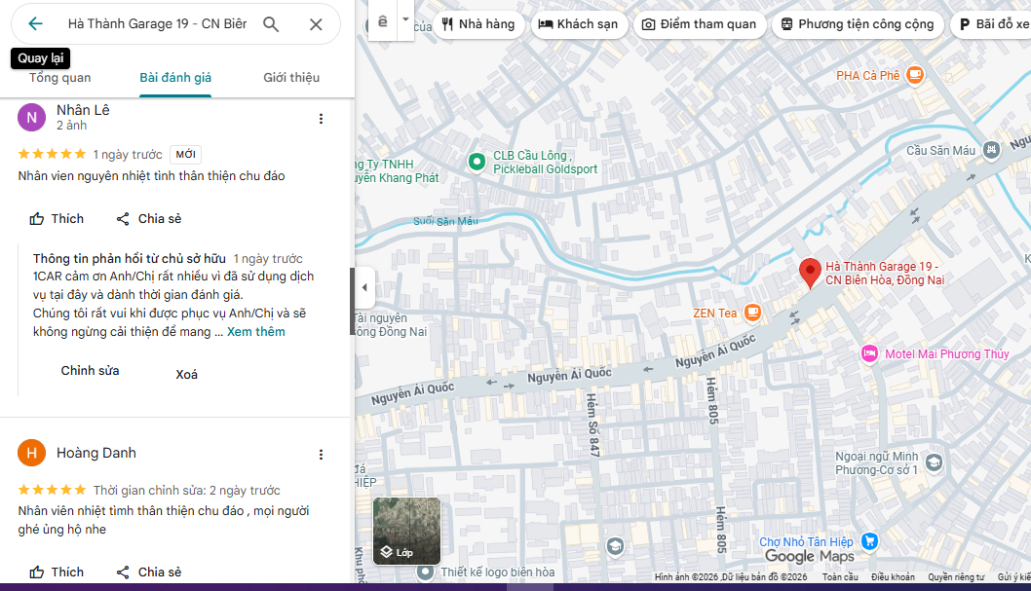Click the Chợ Nhỏ Tân Hiệp market marker

[869, 541]
